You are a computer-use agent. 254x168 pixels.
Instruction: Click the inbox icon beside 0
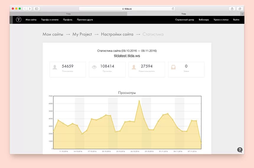(173, 67)
